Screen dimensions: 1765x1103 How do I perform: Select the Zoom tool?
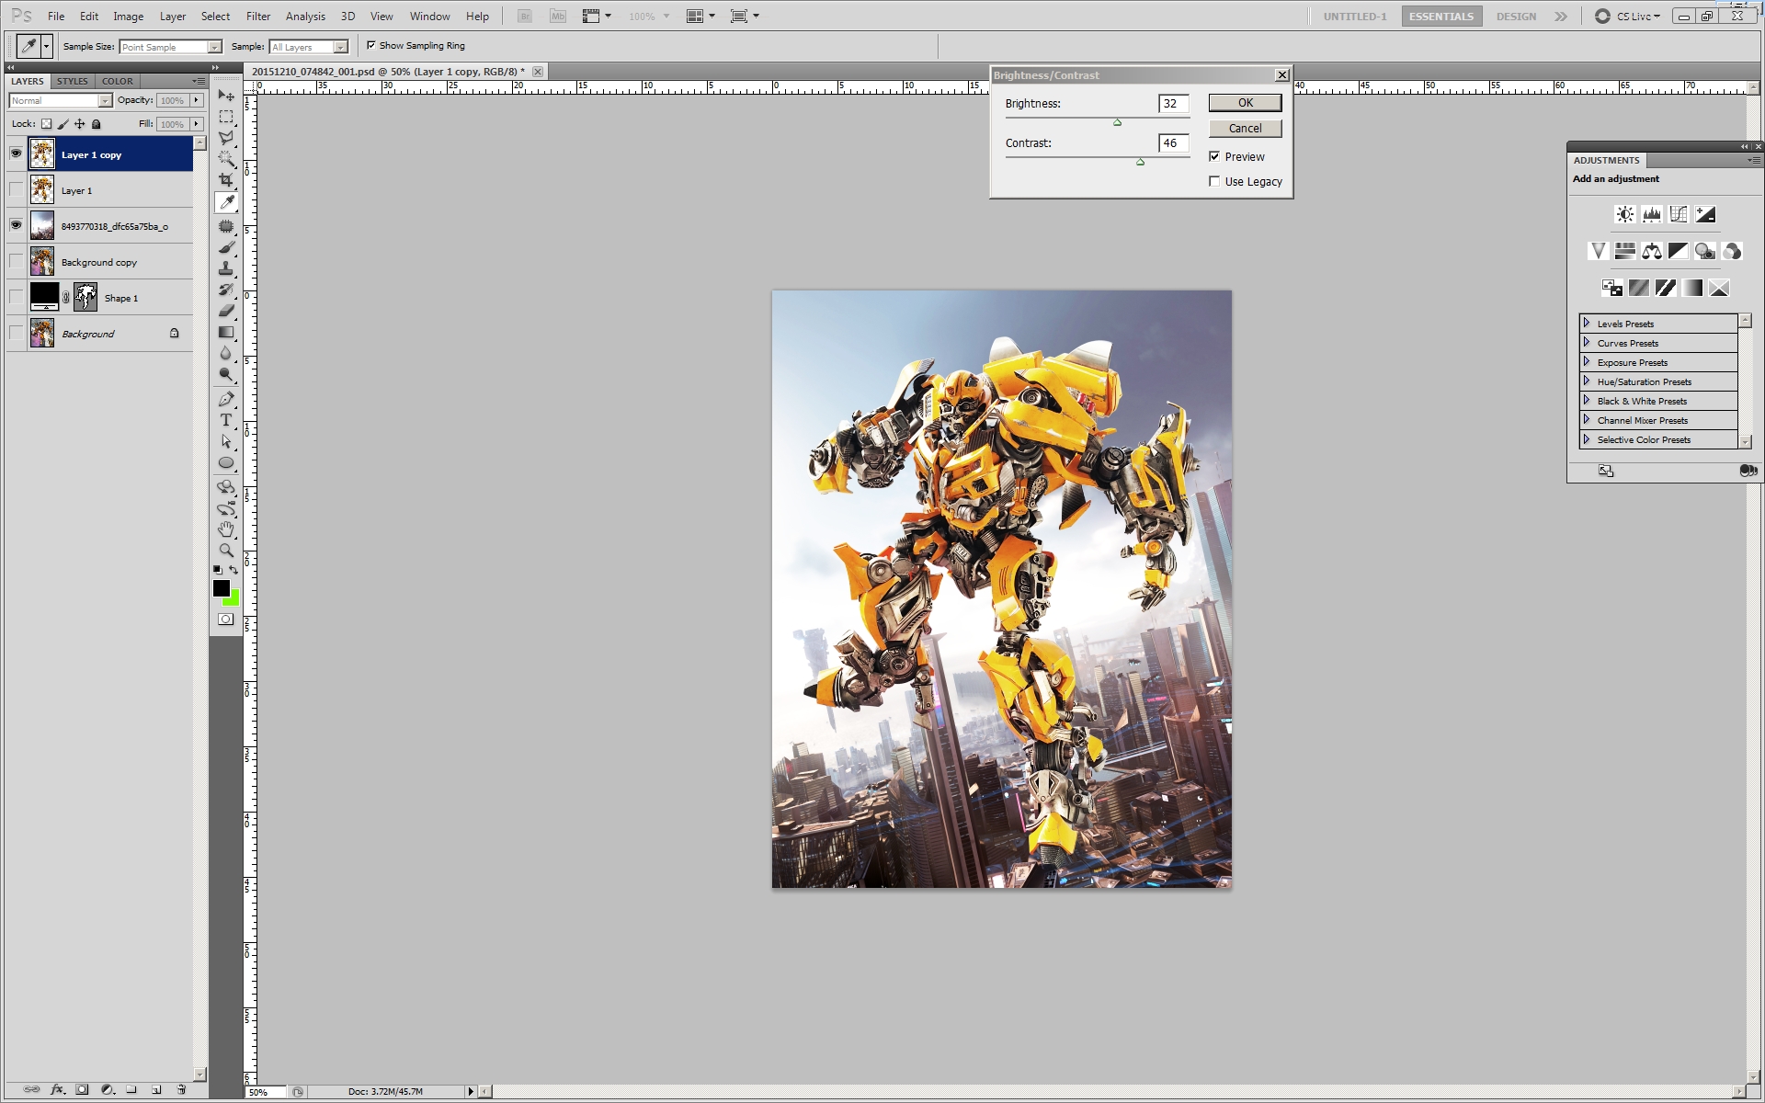point(226,551)
